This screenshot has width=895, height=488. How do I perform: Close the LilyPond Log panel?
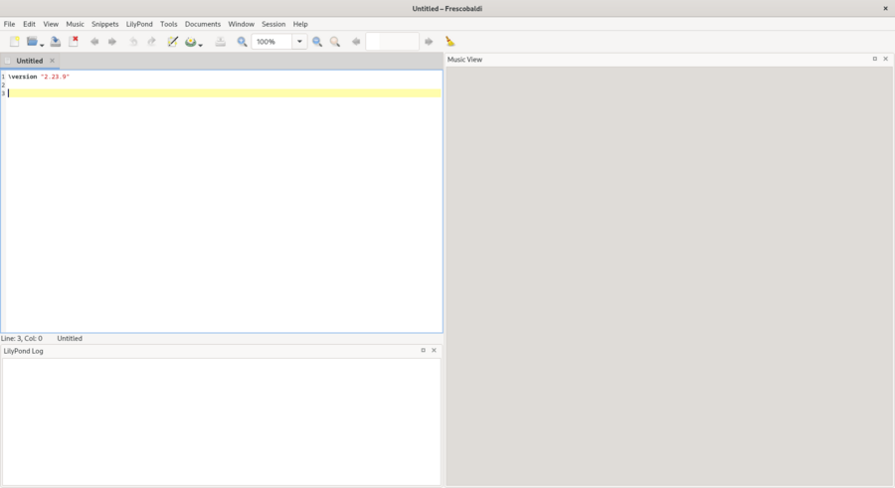tap(434, 350)
